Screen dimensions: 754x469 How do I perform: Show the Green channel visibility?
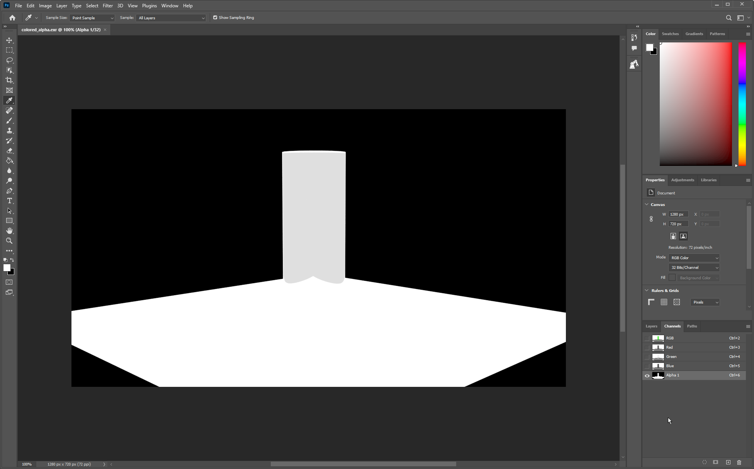click(x=647, y=357)
